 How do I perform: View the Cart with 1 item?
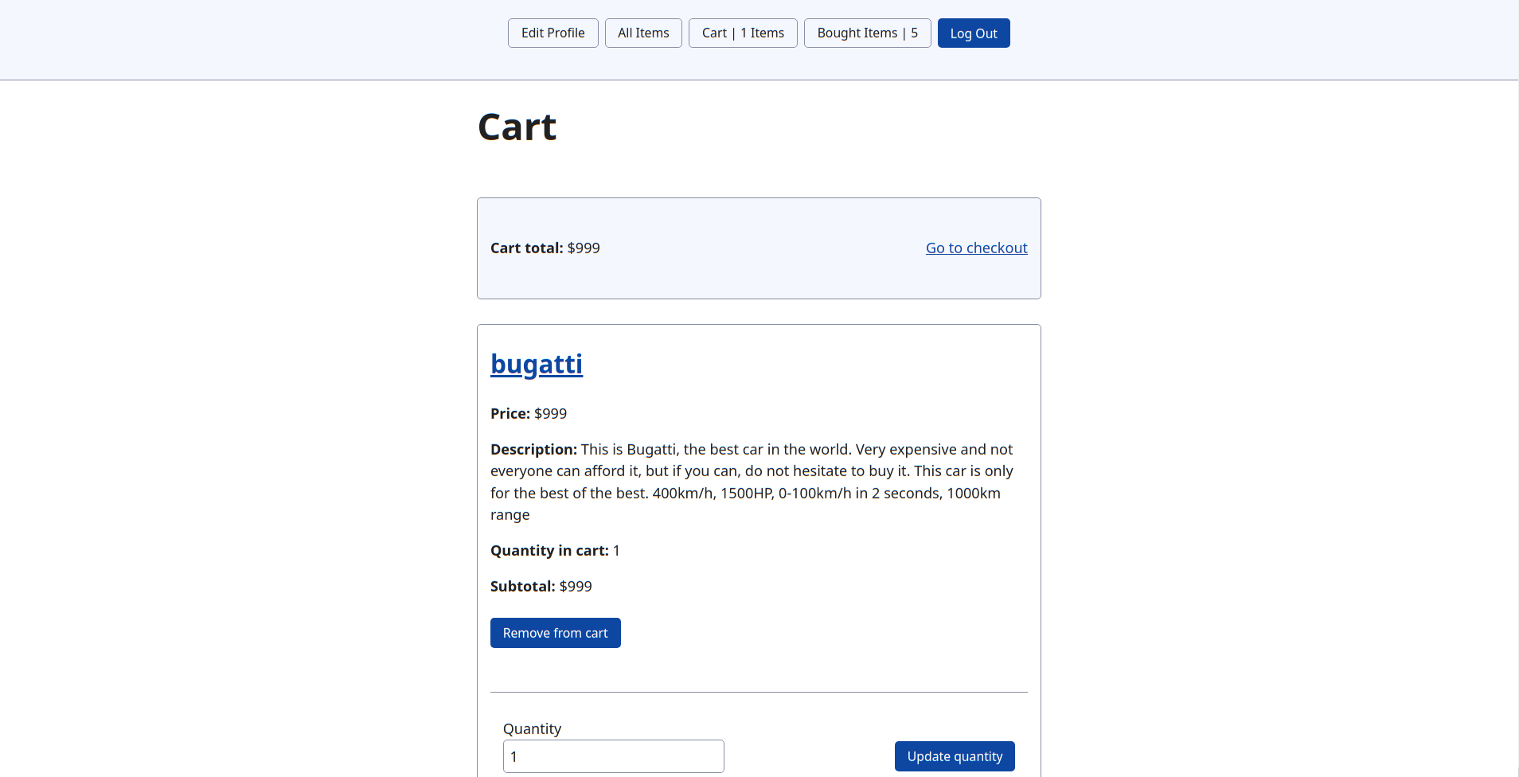click(x=742, y=33)
